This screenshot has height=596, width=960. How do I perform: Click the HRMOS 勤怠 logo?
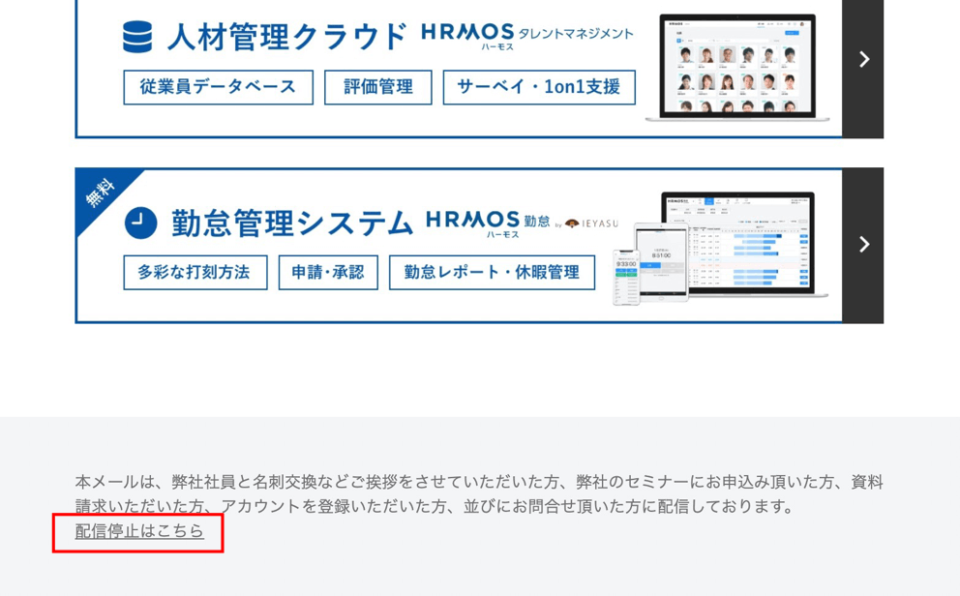coord(487,222)
